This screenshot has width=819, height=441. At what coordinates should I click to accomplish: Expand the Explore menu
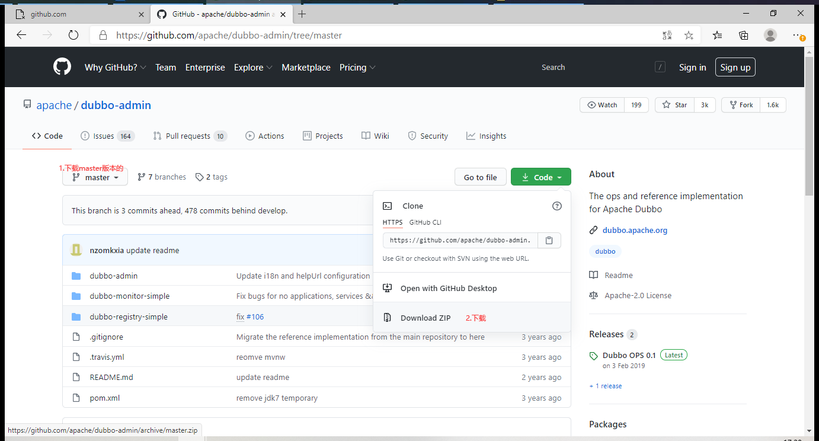coord(253,68)
